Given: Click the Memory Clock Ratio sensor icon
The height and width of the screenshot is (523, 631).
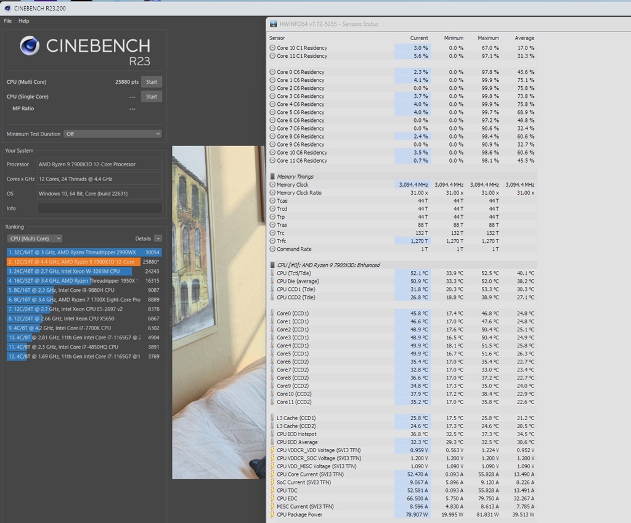Looking at the screenshot, I should [x=272, y=193].
